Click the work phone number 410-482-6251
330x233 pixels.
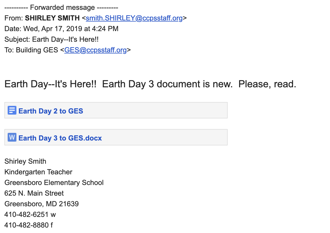point(27,214)
